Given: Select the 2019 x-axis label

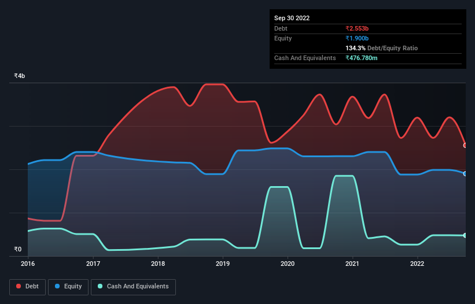Looking at the screenshot, I should click(x=223, y=264).
